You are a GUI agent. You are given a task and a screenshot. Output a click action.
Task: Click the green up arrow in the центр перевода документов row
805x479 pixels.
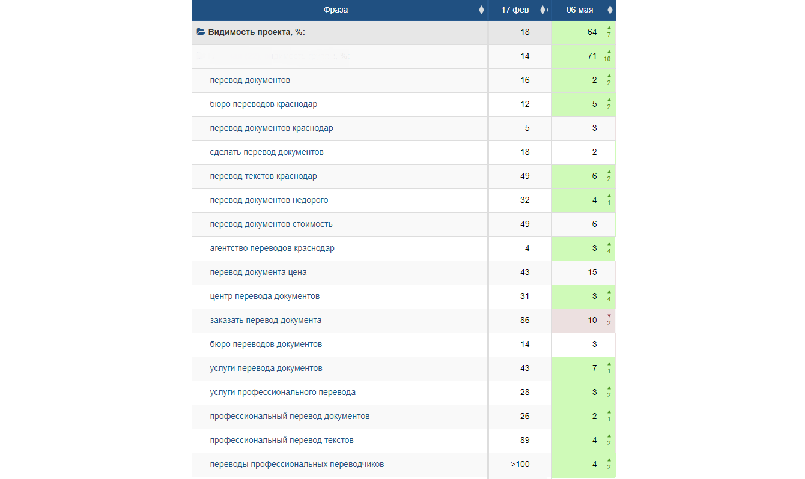[x=609, y=292]
